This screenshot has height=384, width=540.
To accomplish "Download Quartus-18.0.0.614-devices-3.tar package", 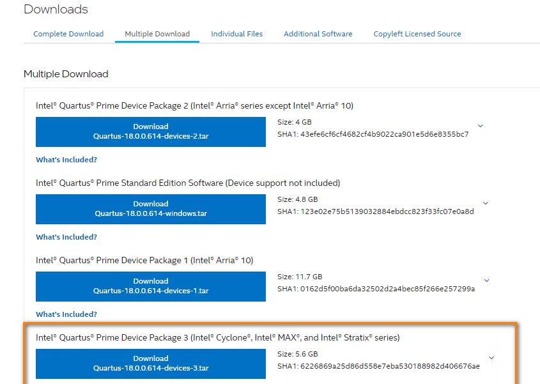I will 150,364.
